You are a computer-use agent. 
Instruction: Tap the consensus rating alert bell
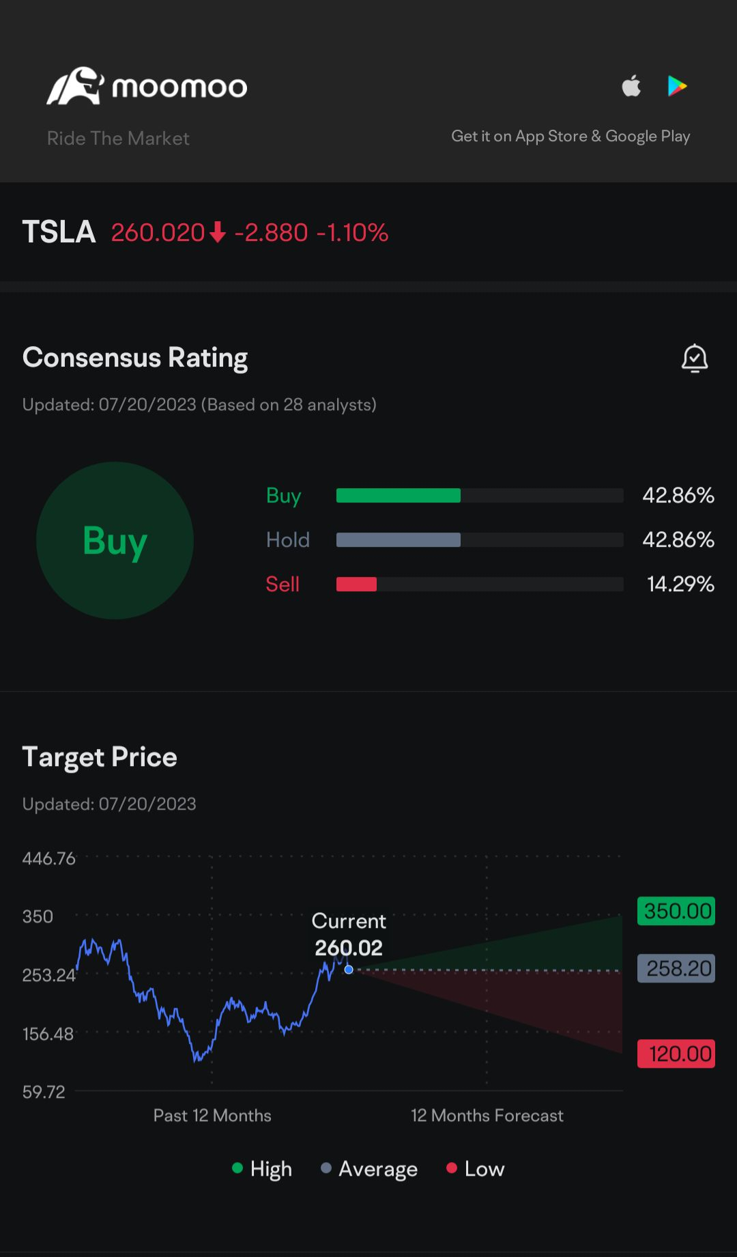click(x=695, y=358)
